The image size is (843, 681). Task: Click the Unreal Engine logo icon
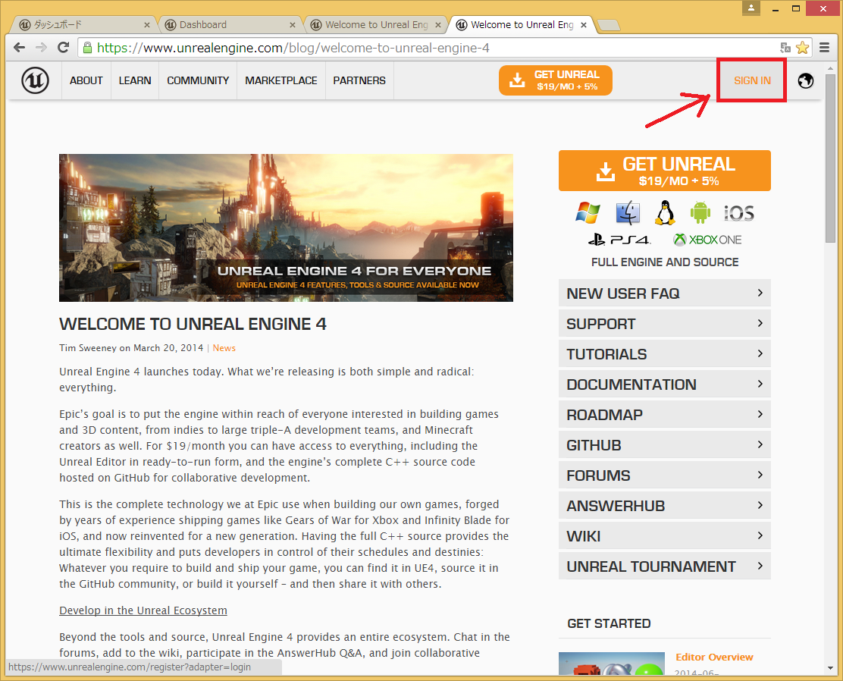point(35,80)
